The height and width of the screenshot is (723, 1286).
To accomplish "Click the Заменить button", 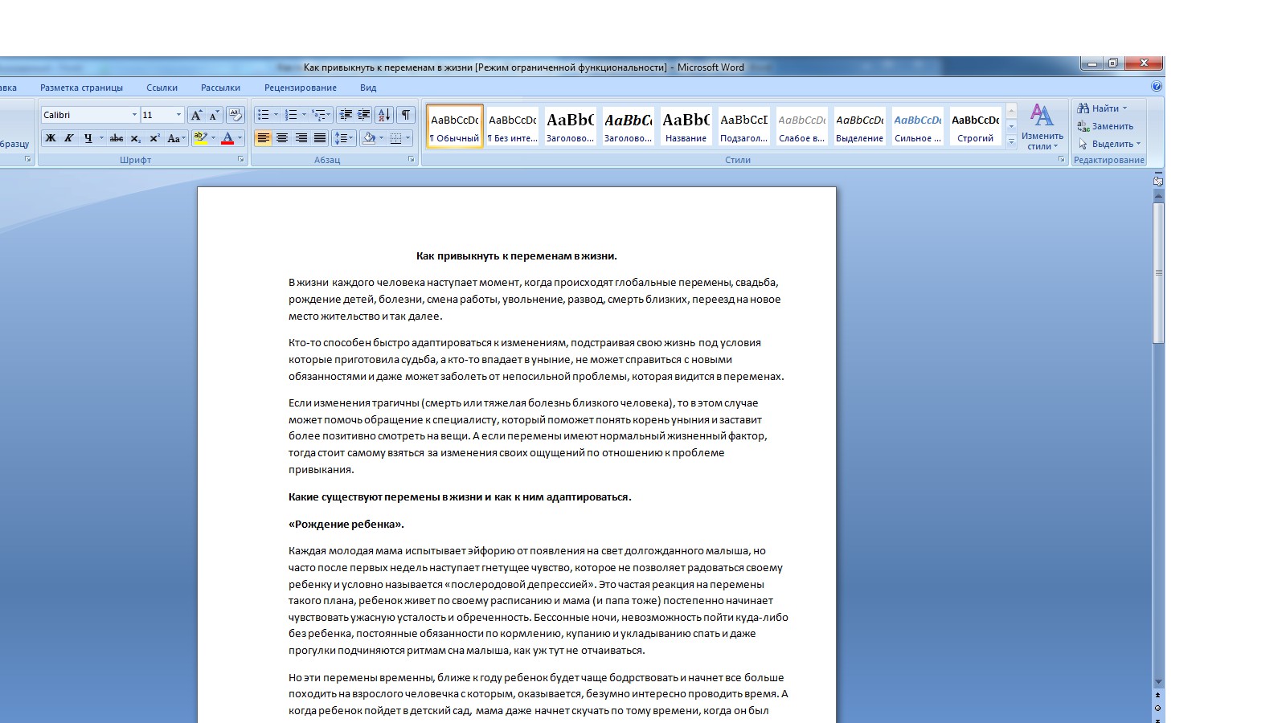I will coord(1105,126).
